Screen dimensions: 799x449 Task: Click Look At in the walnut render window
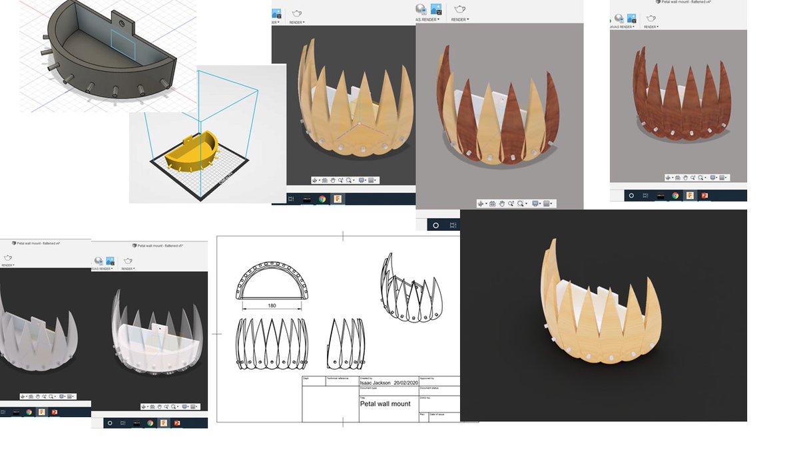point(678,178)
